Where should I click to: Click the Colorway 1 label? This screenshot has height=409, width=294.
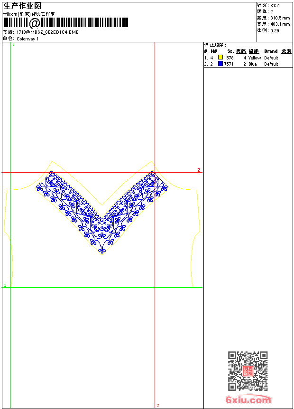28,39
